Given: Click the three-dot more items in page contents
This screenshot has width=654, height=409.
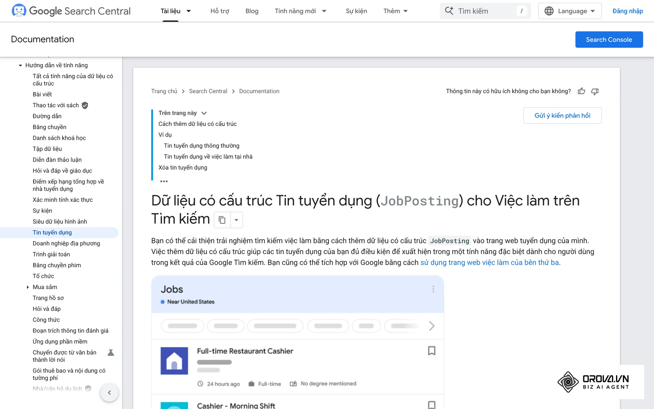Looking at the screenshot, I should 164,181.
